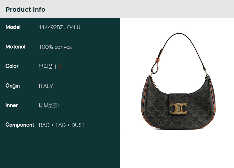This screenshot has height=168, width=234.
Task: Click the brown color swatch square
Action: click(60, 66)
